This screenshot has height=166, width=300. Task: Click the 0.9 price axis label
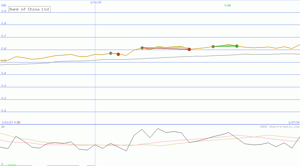point(4,11)
